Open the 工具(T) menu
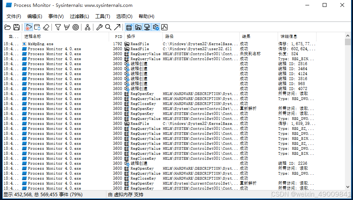The height and width of the screenshot is (200, 353). (103, 16)
